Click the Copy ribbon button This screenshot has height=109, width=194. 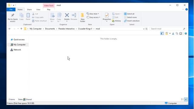pos(21,16)
